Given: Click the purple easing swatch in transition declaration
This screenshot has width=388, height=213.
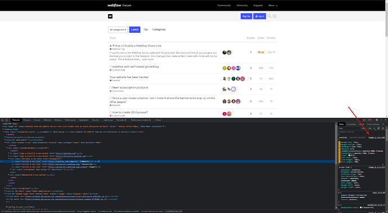Looking at the screenshot, I should (369, 153).
